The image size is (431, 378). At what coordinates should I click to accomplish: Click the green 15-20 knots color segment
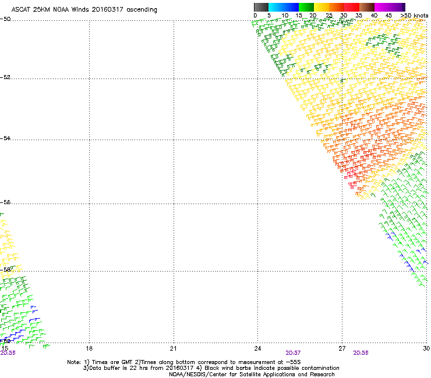(x=306, y=7)
